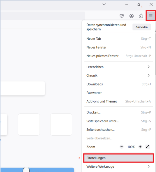156x172 pixels.
Task: Reset zoom via the 100% label
Action: pyautogui.click(x=131, y=147)
